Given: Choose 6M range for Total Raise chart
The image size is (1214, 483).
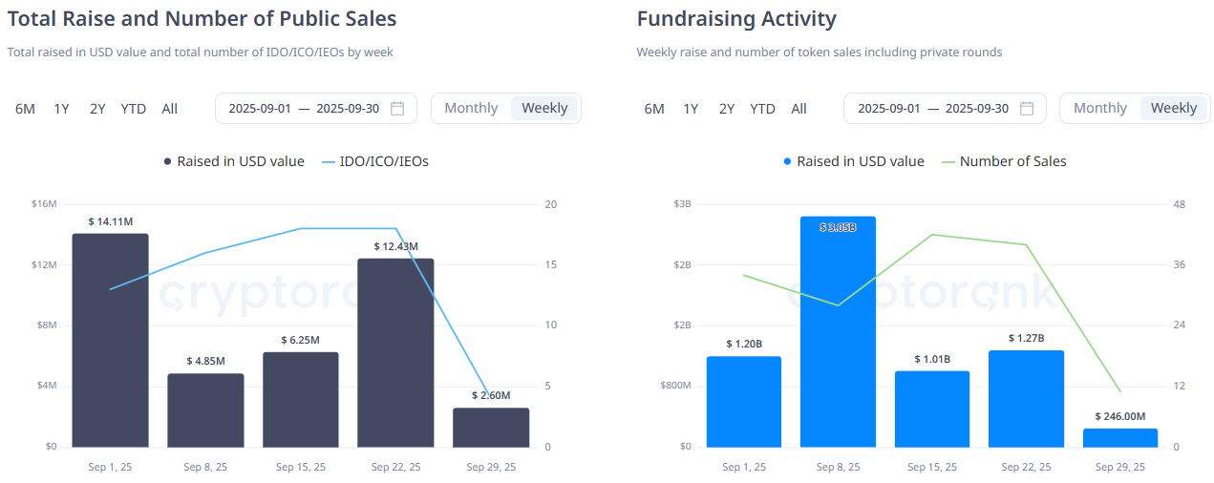Looking at the screenshot, I should (x=25, y=109).
